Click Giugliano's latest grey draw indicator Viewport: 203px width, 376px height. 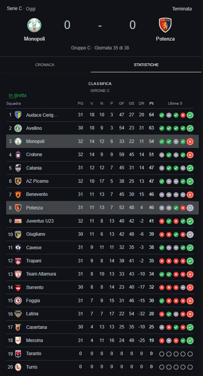(190, 234)
